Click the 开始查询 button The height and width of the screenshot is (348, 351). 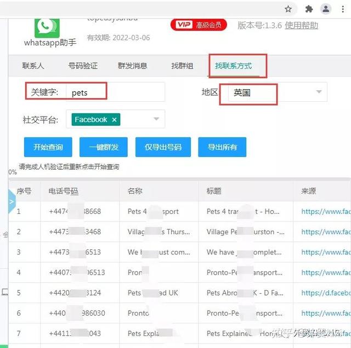coord(48,147)
